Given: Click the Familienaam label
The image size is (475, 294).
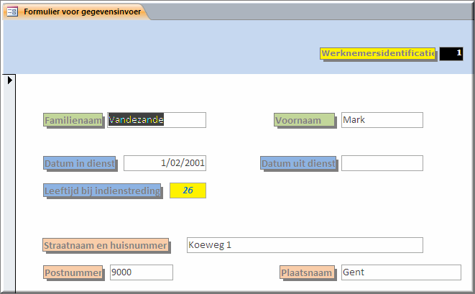Looking at the screenshot, I should 73,120.
